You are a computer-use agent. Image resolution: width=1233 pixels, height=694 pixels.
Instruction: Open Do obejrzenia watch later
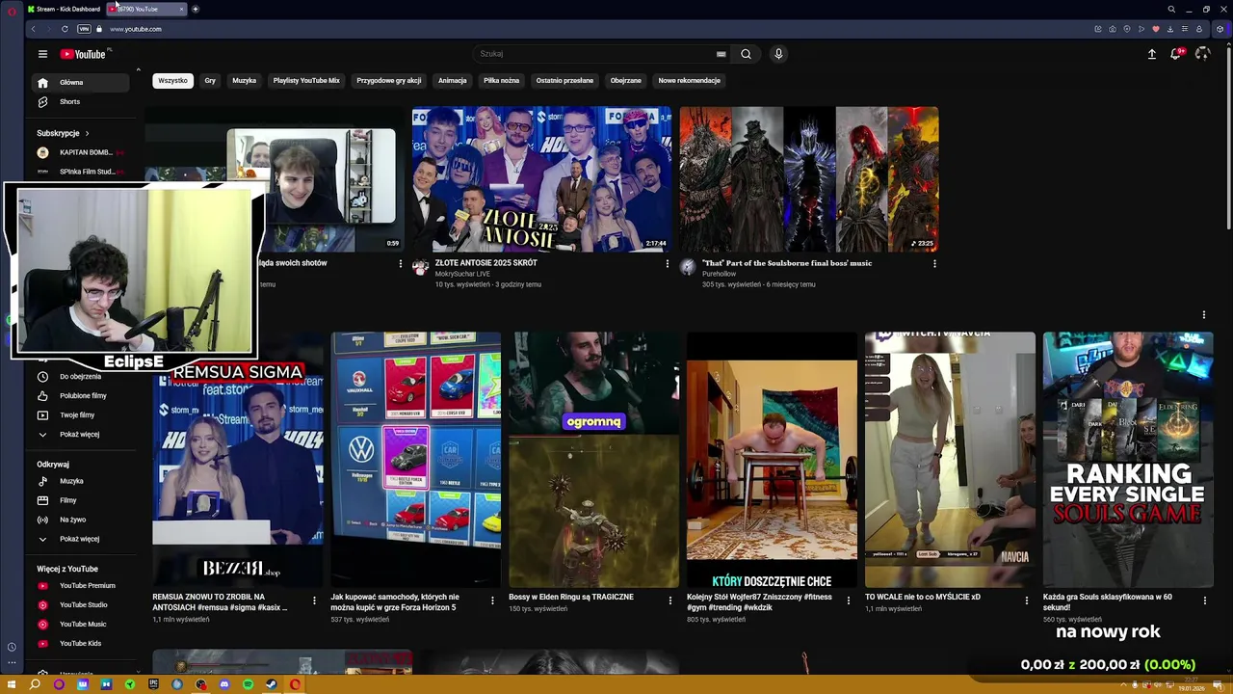point(81,376)
